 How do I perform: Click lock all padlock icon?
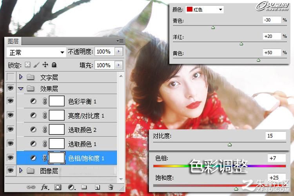coord(54,65)
